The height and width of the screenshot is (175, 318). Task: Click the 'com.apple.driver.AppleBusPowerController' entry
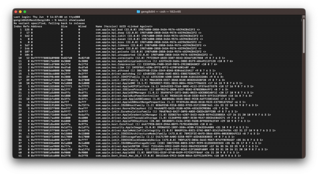[127, 96]
